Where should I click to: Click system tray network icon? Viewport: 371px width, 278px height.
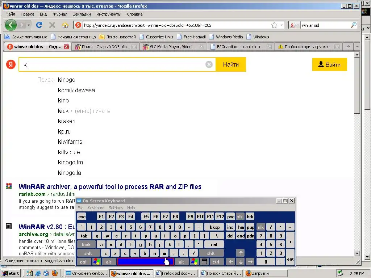(x=340, y=273)
